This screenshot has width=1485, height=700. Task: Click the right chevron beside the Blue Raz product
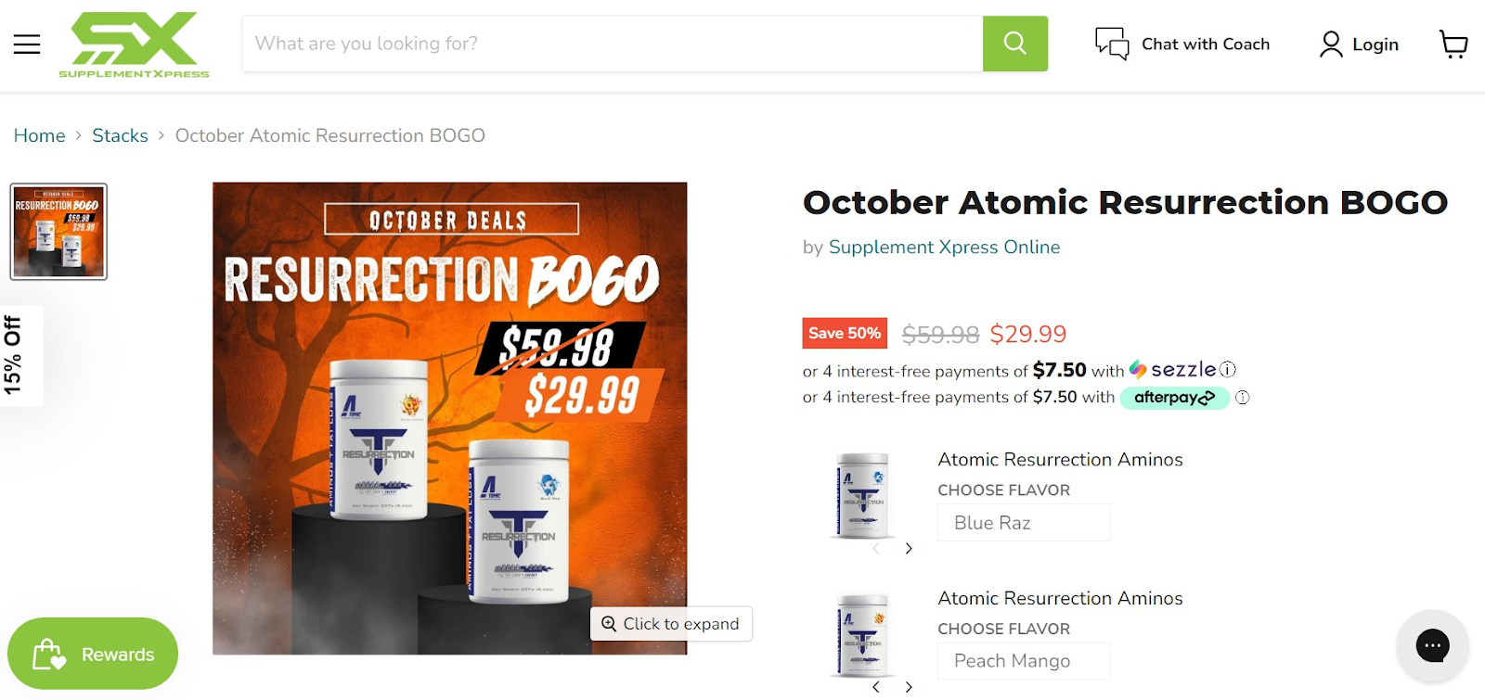tap(908, 548)
